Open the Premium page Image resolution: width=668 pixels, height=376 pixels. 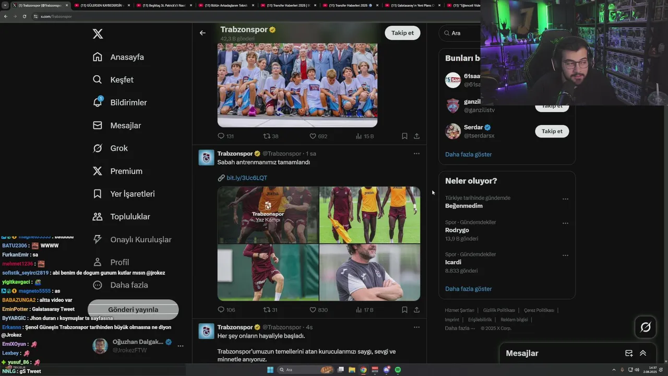click(x=117, y=171)
